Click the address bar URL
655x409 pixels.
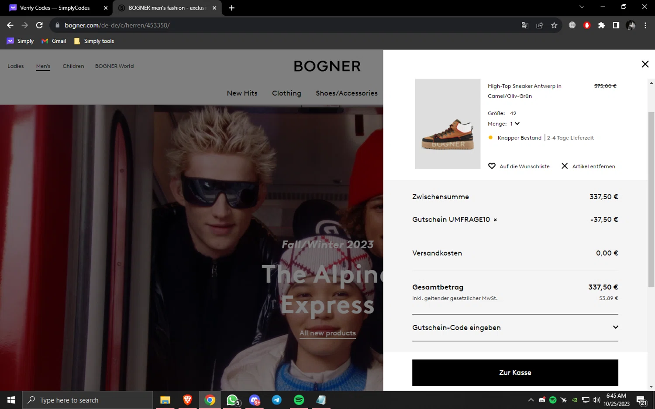[117, 25]
